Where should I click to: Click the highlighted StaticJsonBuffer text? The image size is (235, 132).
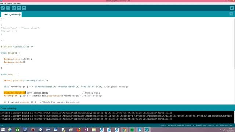pos(15,93)
